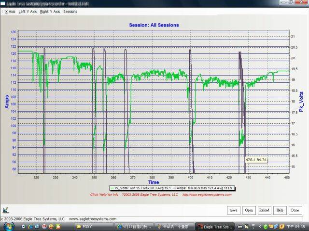Open the Right Y Axis menu

tap(50, 11)
